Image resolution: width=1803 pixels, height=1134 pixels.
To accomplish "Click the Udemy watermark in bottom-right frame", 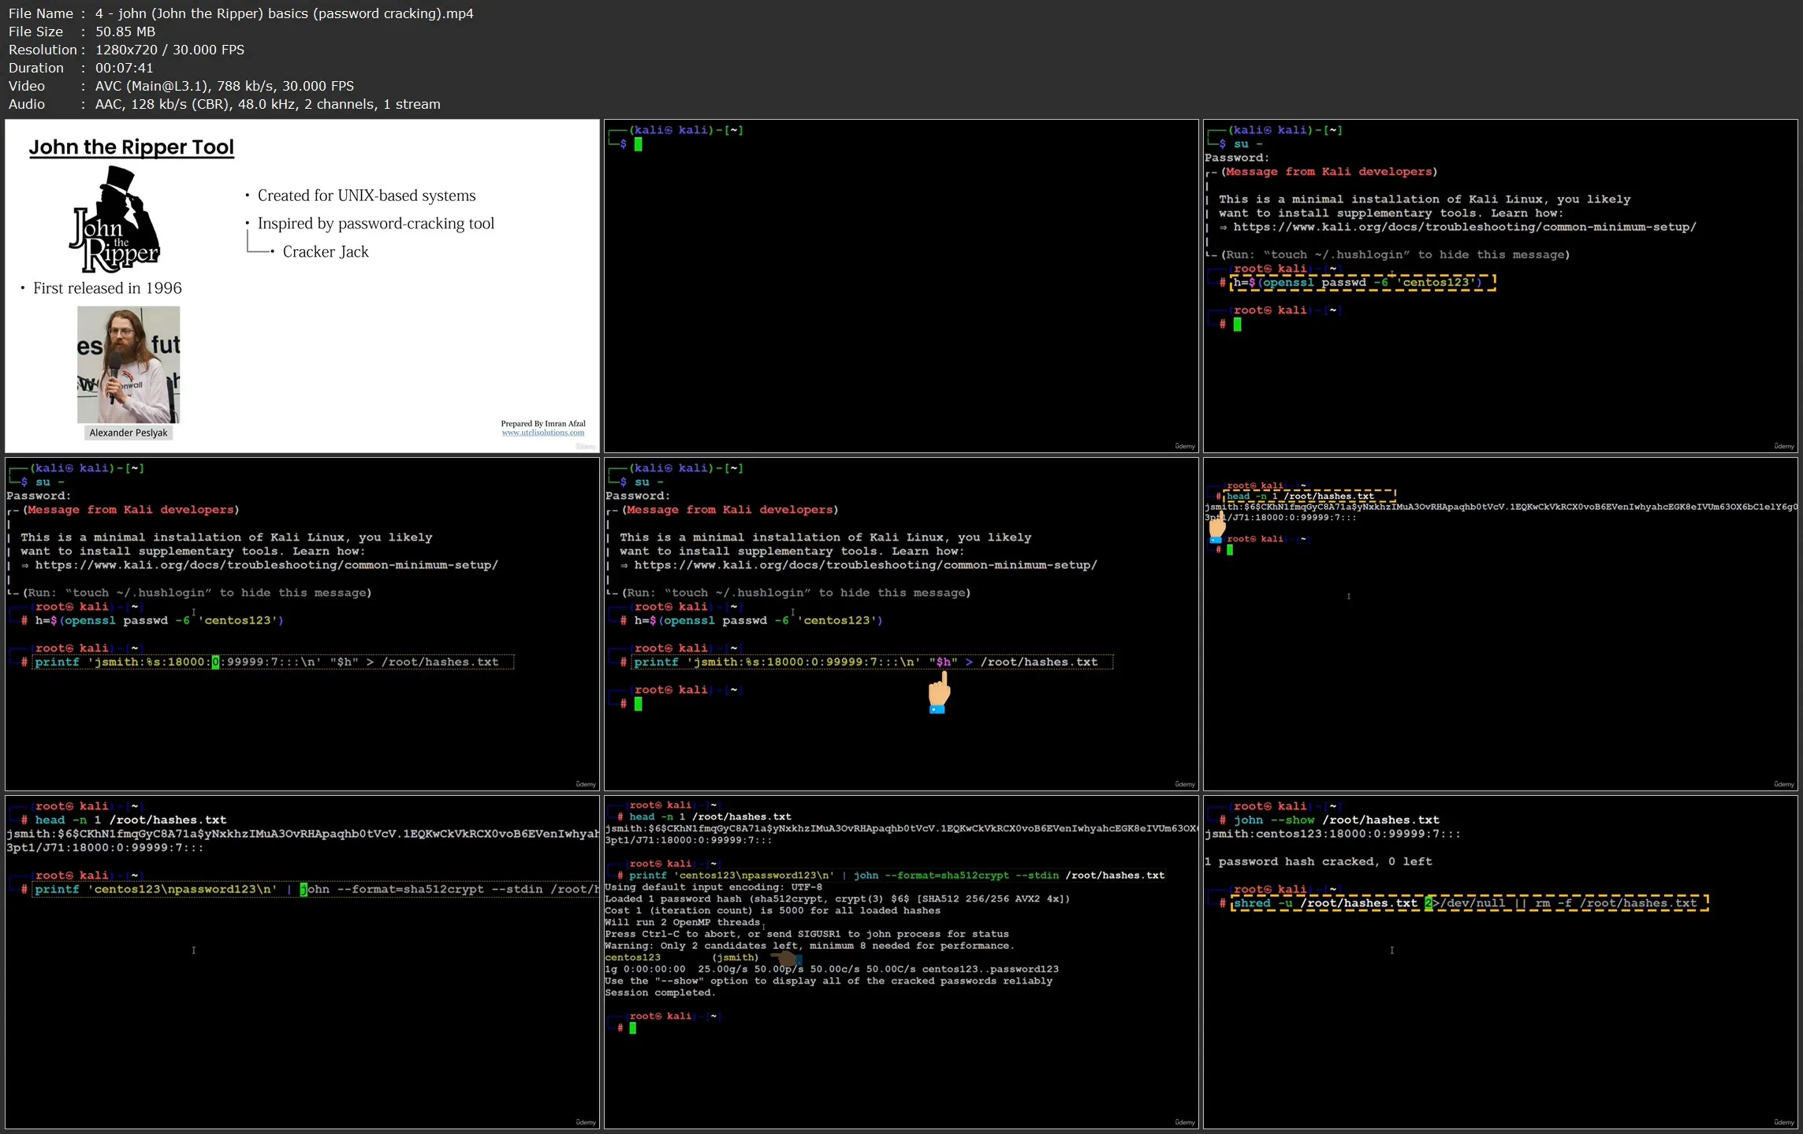I will pyautogui.click(x=1784, y=1123).
